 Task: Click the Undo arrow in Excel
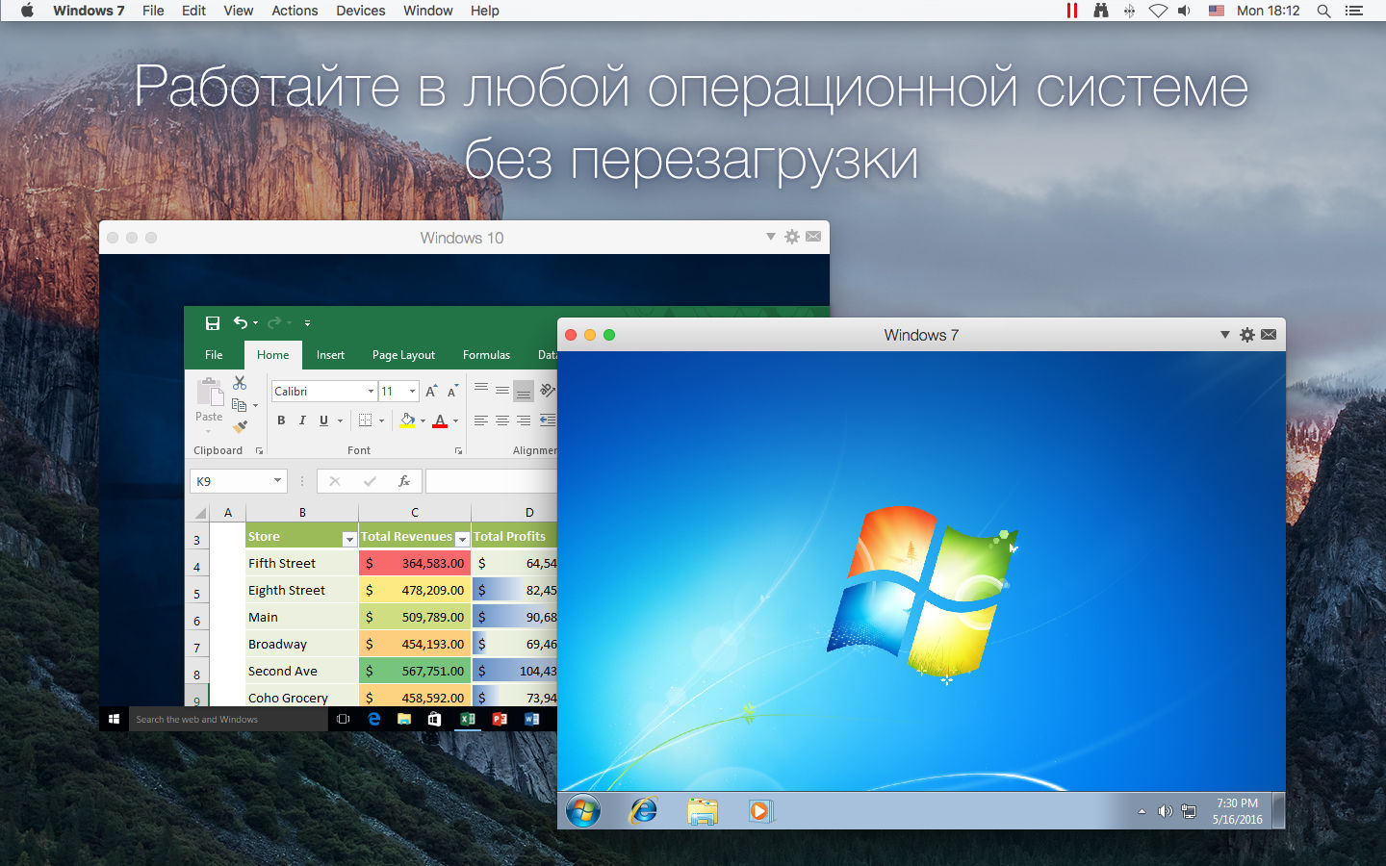pos(241,323)
